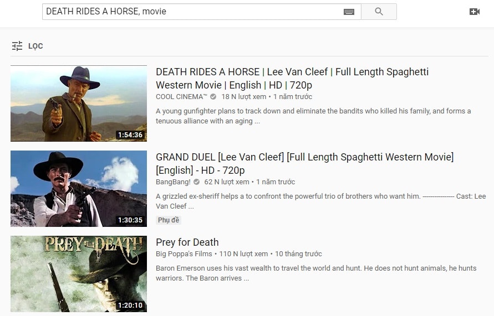Click the create video camera icon
The width and height of the screenshot is (494, 316).
click(x=475, y=12)
